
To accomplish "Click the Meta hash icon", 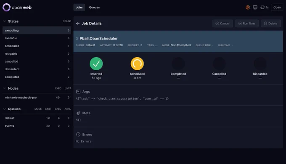I will pos(78,113).
